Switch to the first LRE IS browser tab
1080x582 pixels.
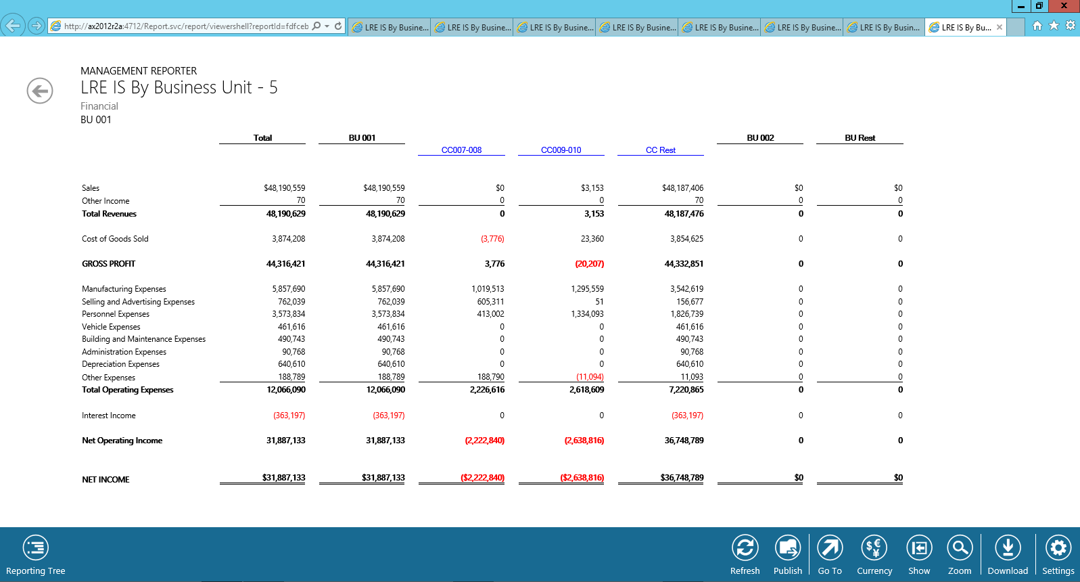(x=390, y=28)
